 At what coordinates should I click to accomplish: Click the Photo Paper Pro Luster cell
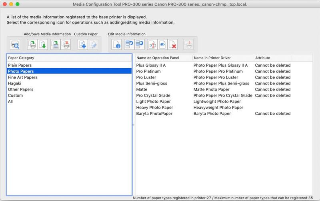coord(216,77)
